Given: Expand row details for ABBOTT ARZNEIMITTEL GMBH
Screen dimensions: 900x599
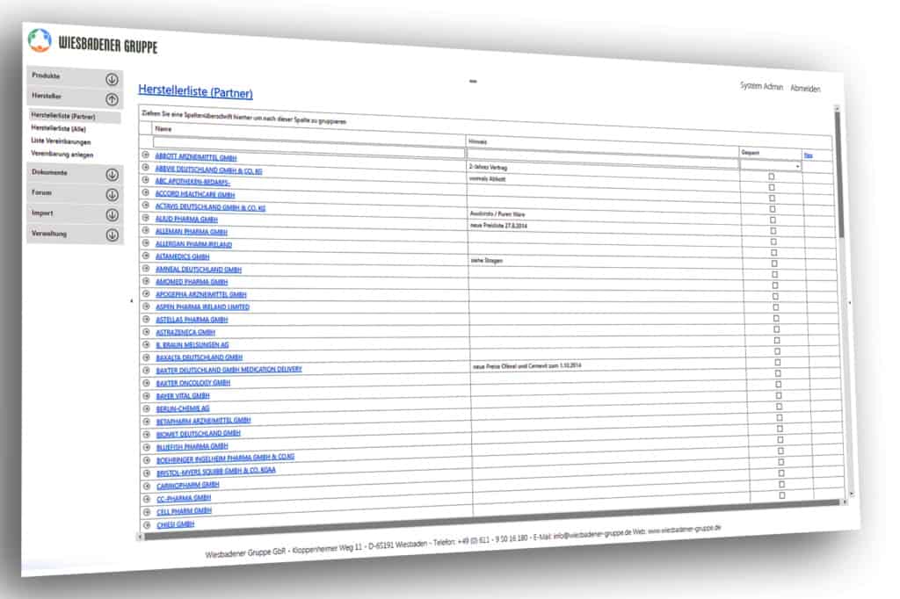Looking at the screenshot, I should (x=145, y=155).
